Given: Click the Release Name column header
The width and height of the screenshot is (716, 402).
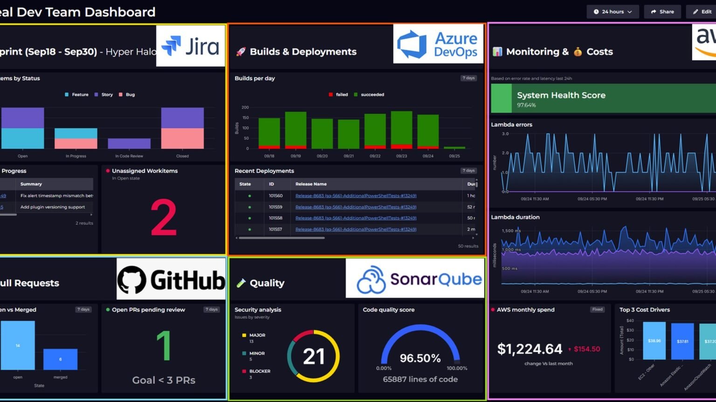Looking at the screenshot, I should point(311,184).
